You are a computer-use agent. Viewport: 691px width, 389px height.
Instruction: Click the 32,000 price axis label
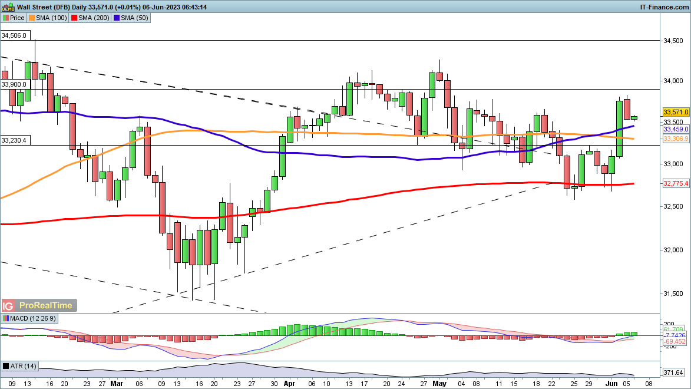pyautogui.click(x=673, y=250)
